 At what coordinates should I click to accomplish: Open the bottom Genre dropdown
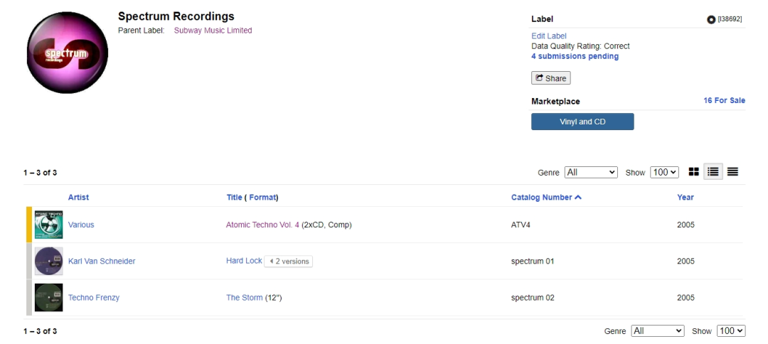pyautogui.click(x=658, y=331)
